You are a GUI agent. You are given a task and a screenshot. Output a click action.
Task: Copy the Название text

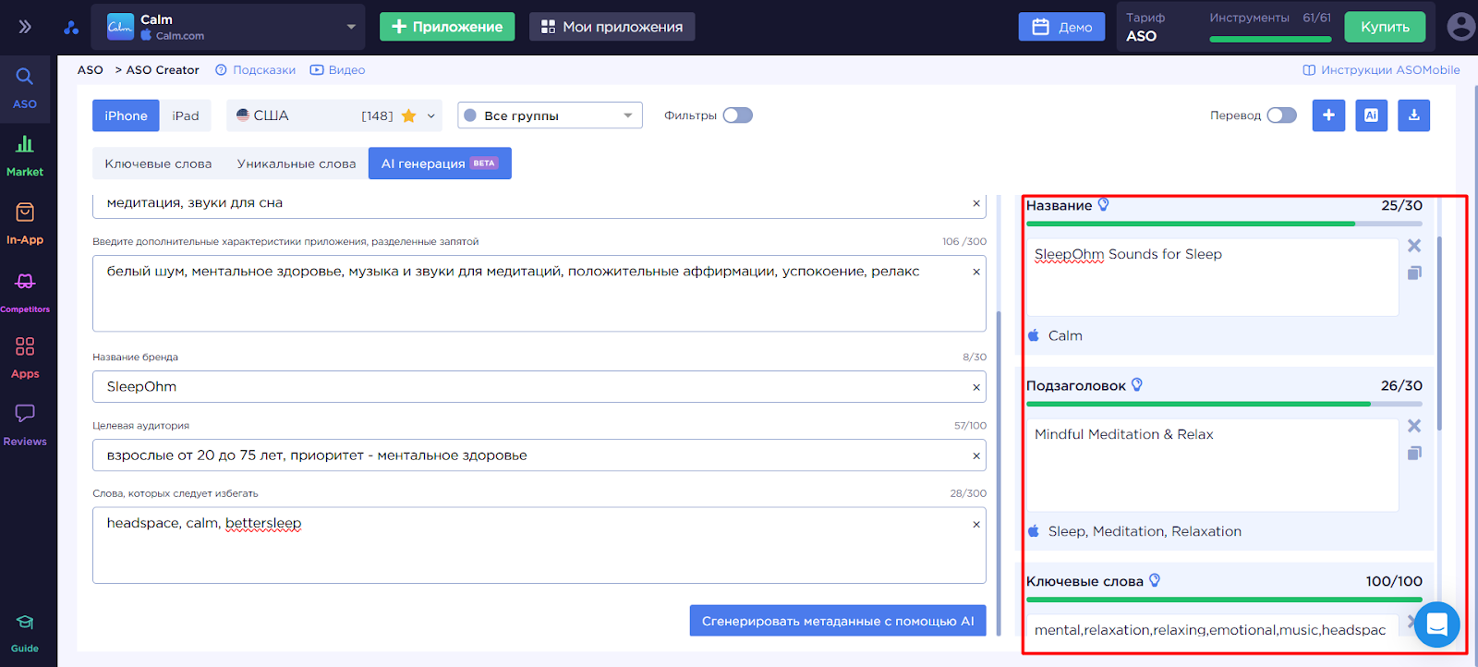[1413, 273]
